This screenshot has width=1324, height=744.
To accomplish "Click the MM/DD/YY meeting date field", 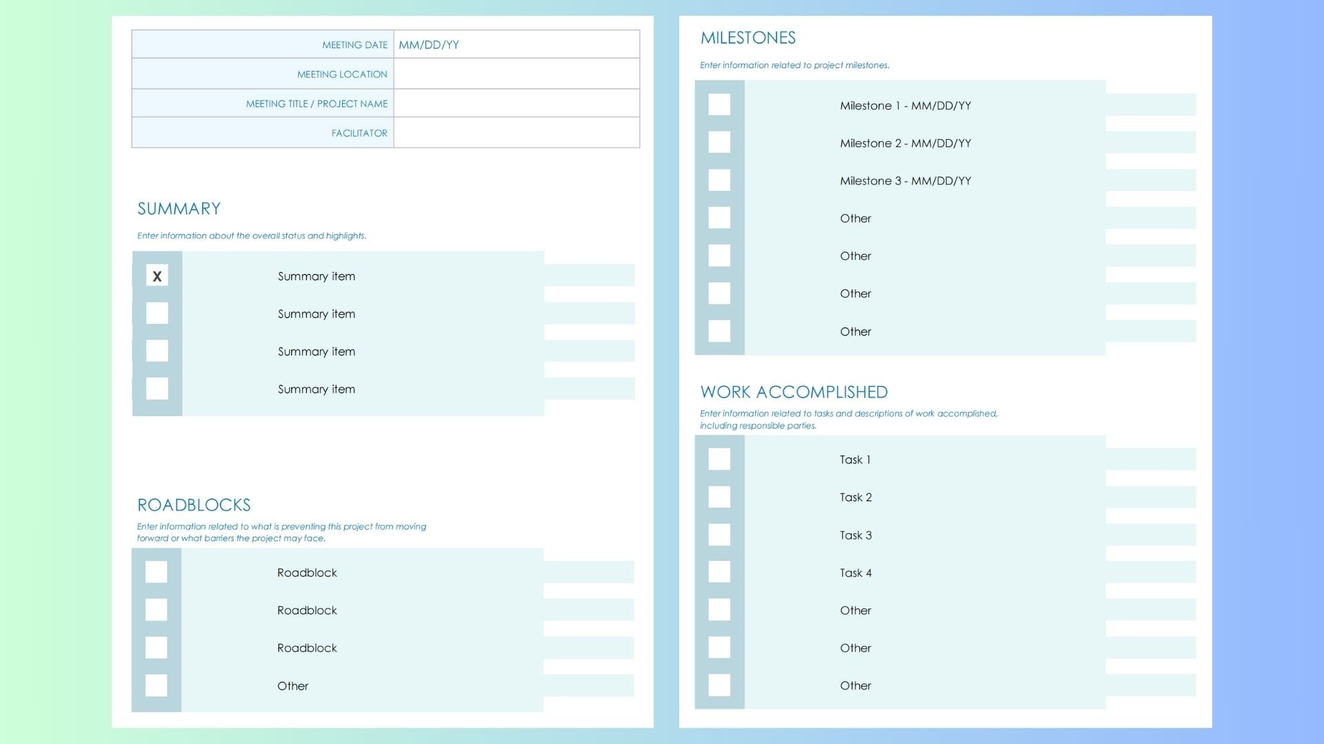I will 516,44.
